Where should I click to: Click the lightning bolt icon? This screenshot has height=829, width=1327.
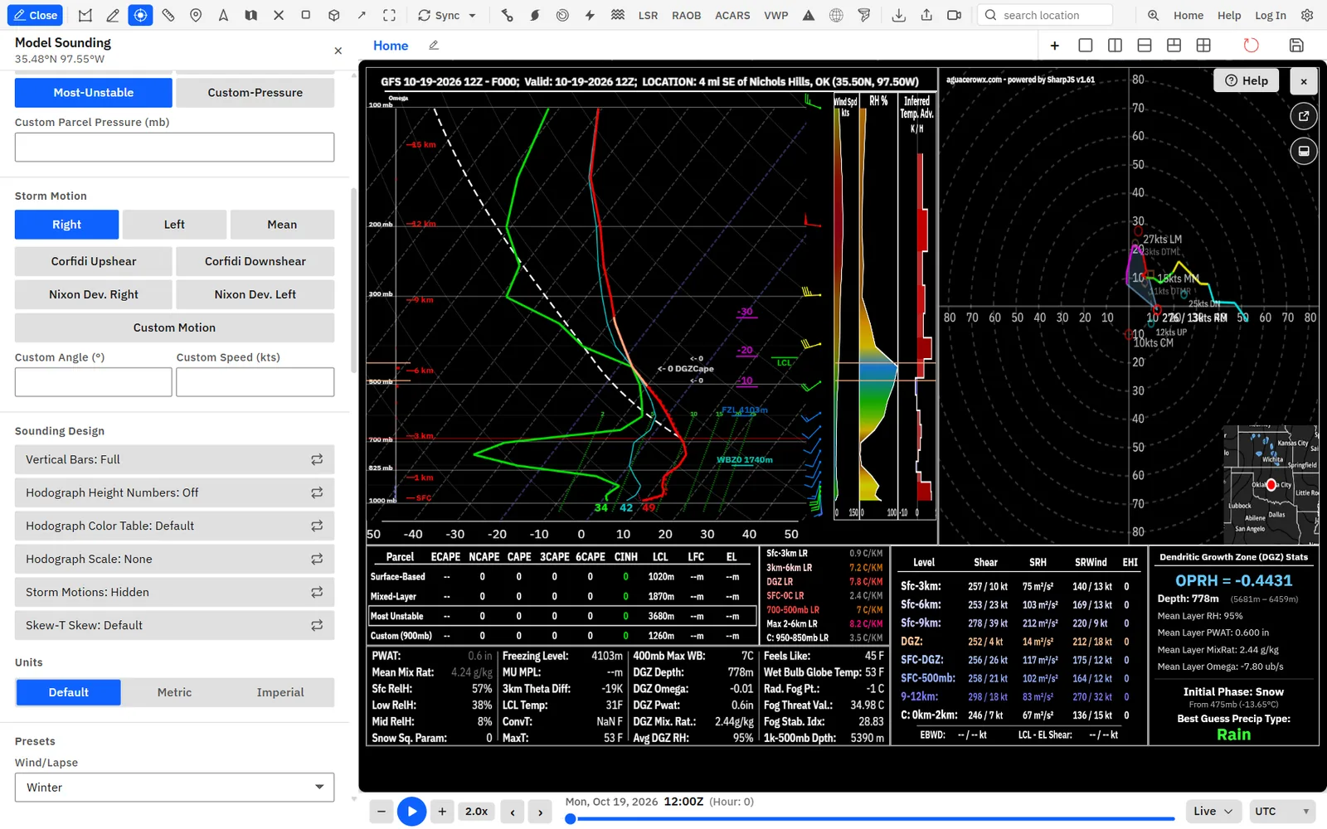click(590, 15)
